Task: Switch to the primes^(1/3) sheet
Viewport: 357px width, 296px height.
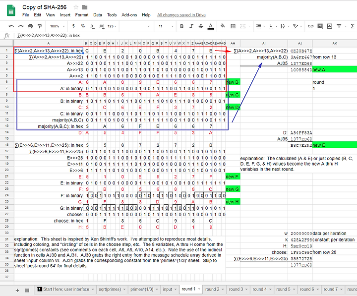Action: point(144,289)
